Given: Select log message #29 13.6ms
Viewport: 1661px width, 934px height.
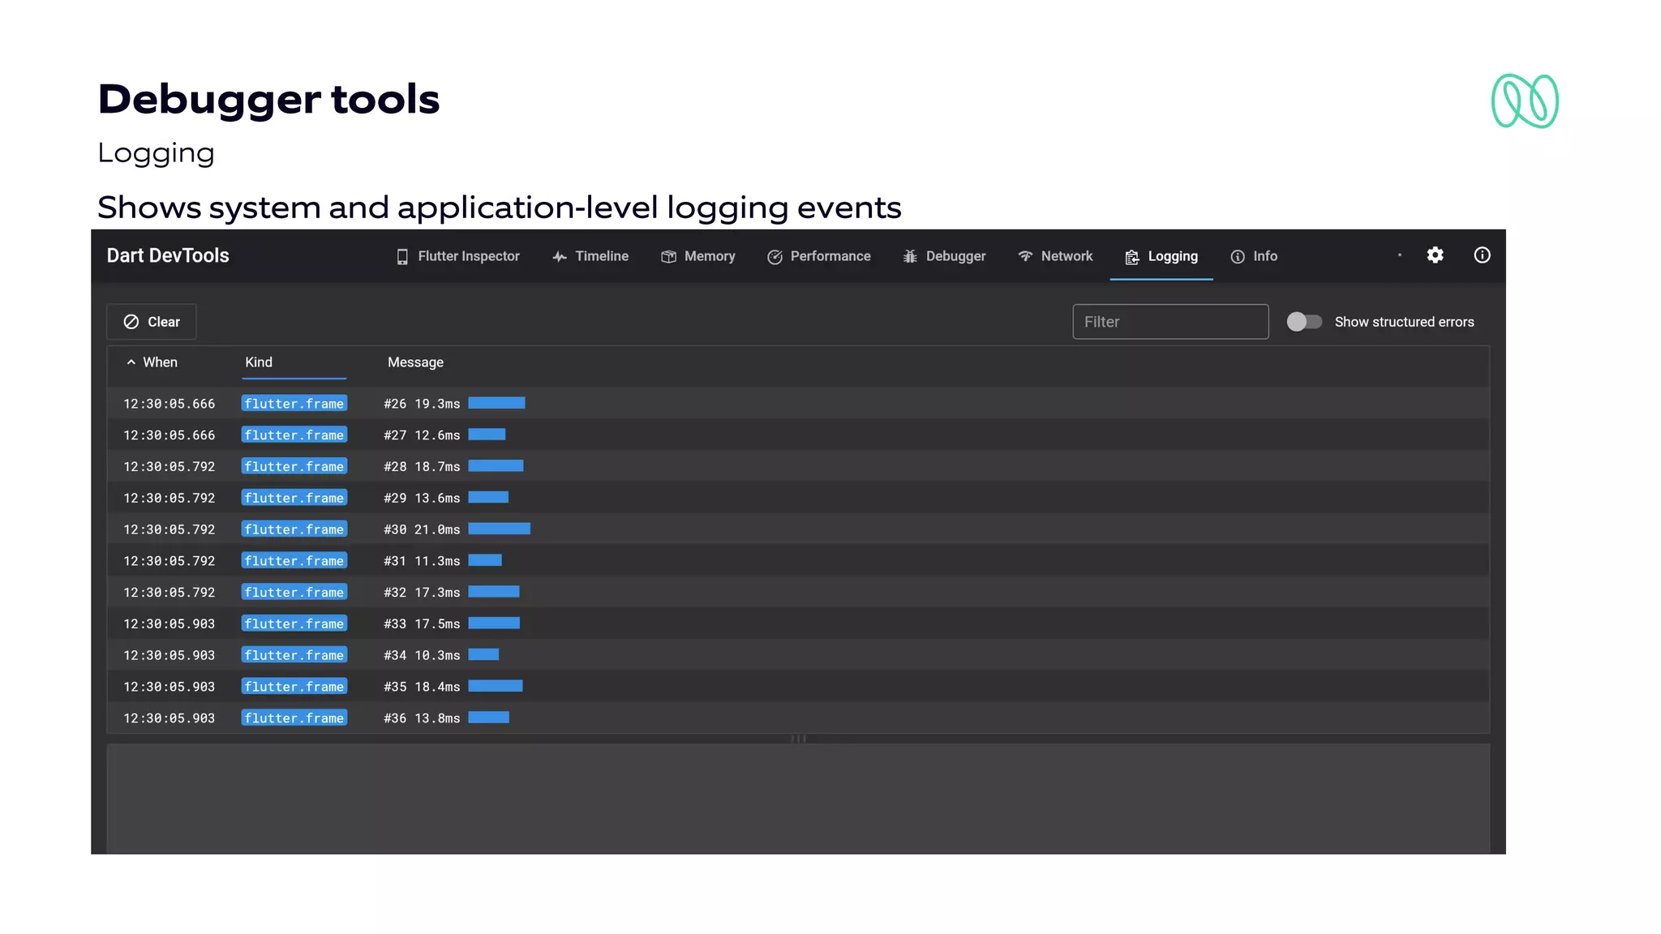Looking at the screenshot, I should point(422,498).
